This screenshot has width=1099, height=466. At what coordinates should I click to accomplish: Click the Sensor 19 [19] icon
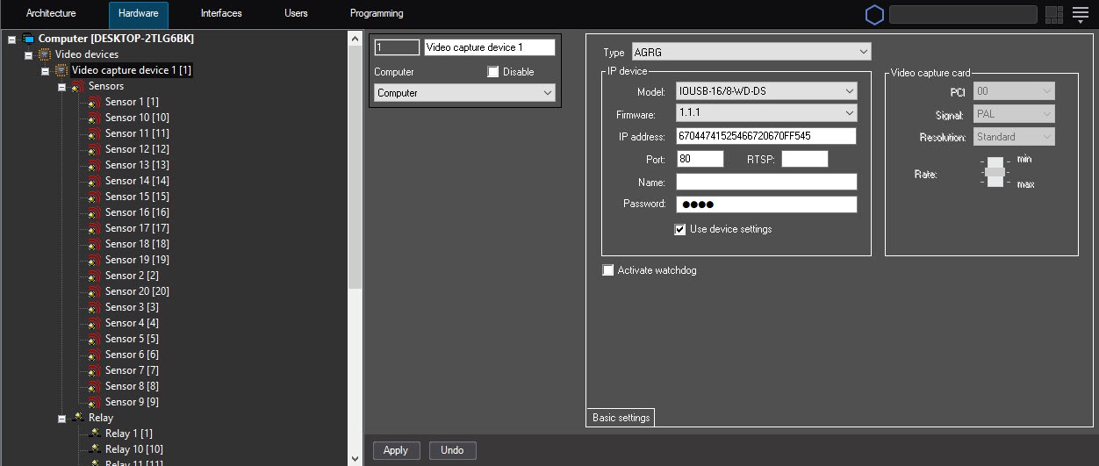coord(95,260)
